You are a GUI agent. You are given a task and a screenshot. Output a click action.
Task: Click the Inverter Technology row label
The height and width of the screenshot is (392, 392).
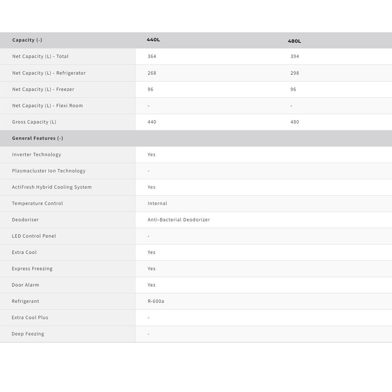click(x=36, y=155)
